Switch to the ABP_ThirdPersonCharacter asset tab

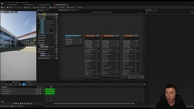[28, 5]
